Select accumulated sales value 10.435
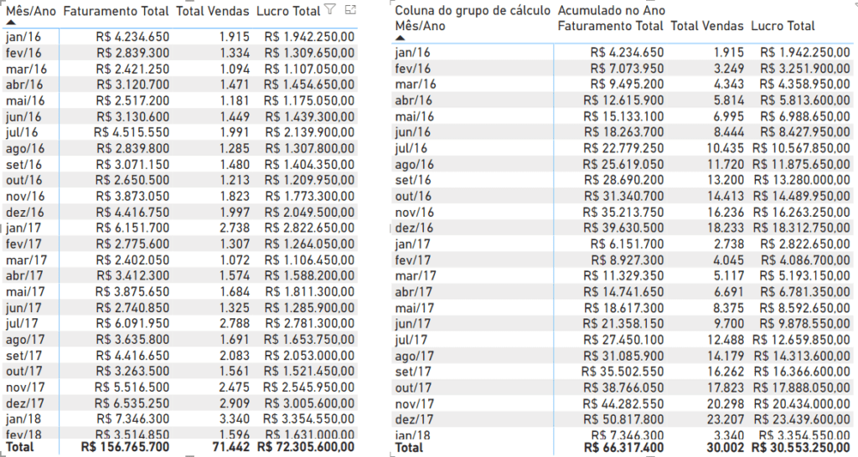Image resolution: width=858 pixels, height=457 pixels. coord(726,148)
